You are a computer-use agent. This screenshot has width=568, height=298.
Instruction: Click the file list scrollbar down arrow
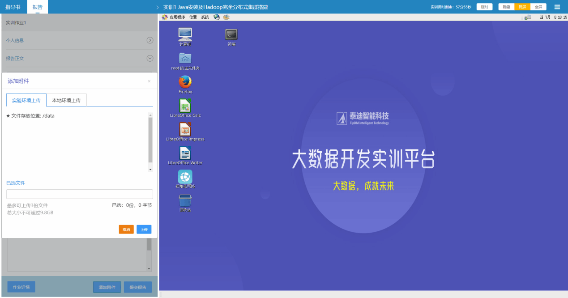[x=150, y=170]
